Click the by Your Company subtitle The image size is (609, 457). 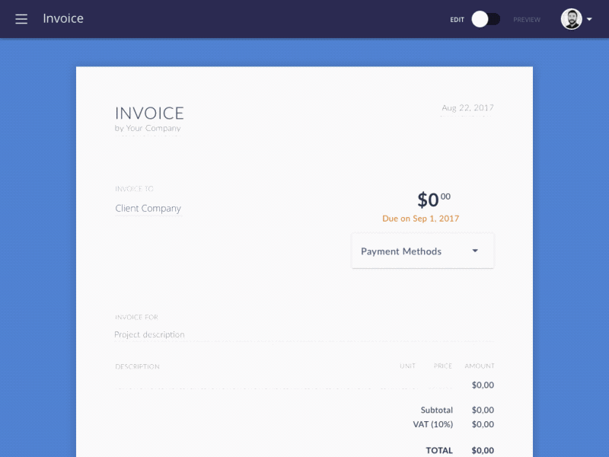coord(148,128)
